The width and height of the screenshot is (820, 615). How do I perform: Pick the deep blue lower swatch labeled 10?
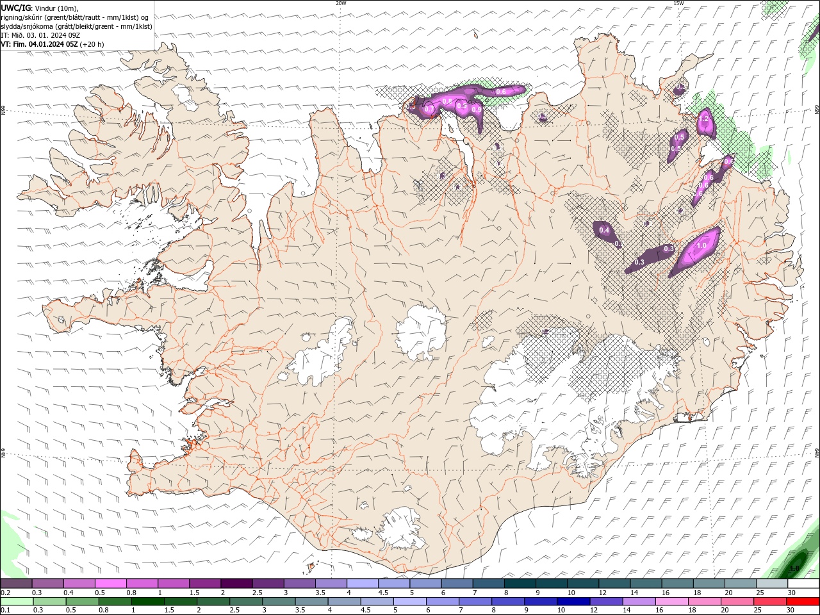tap(574, 602)
